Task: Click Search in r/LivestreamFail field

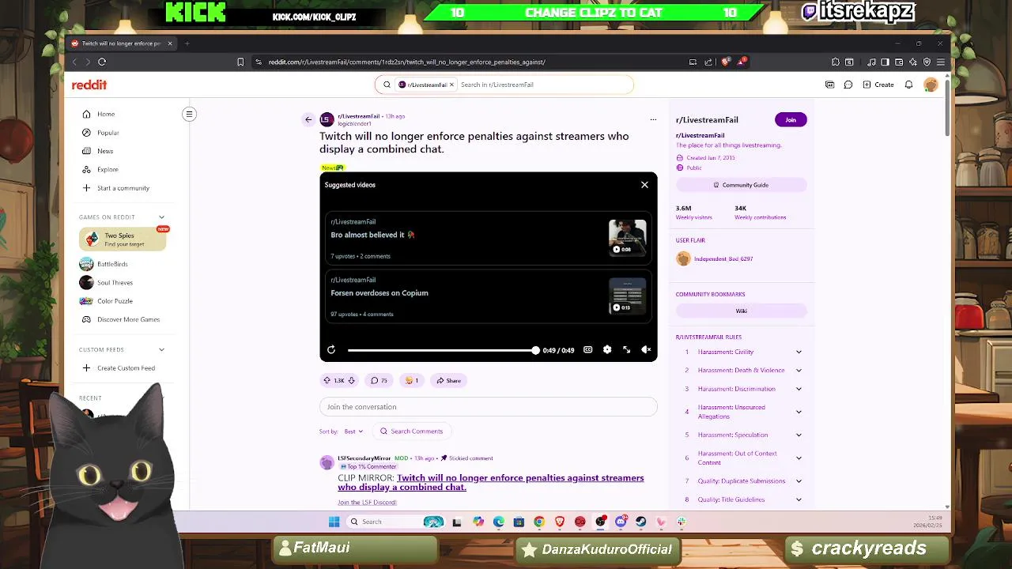Action: tap(544, 85)
